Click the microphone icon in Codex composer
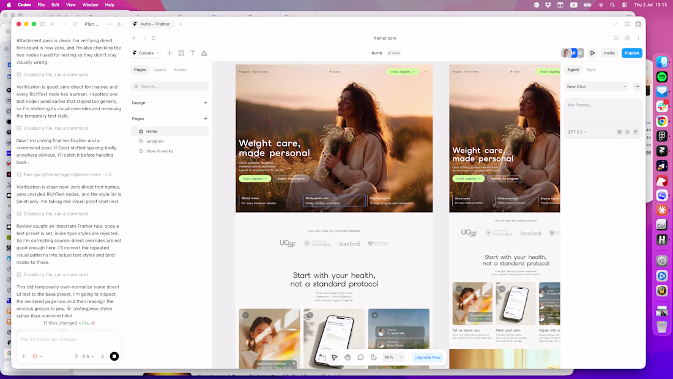673x379 pixels. 103,356
